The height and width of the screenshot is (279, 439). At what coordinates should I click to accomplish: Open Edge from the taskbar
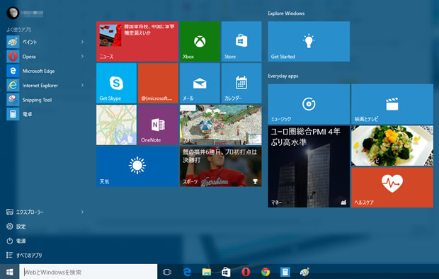point(187,272)
